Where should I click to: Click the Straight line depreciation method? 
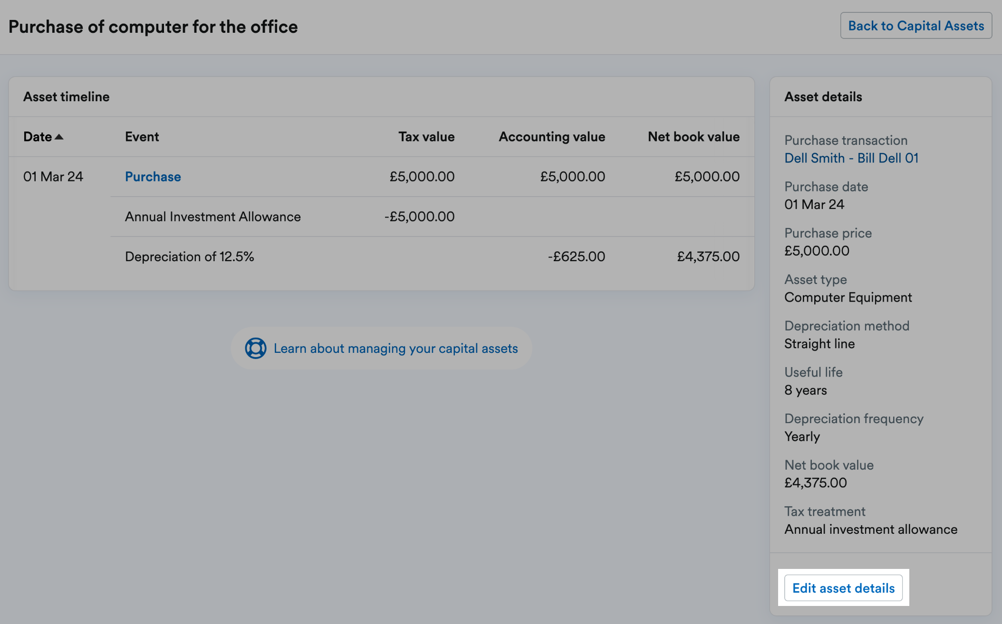click(819, 344)
